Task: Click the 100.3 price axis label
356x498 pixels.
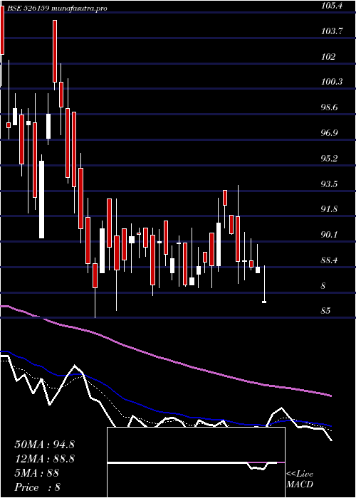Action: coord(332,82)
